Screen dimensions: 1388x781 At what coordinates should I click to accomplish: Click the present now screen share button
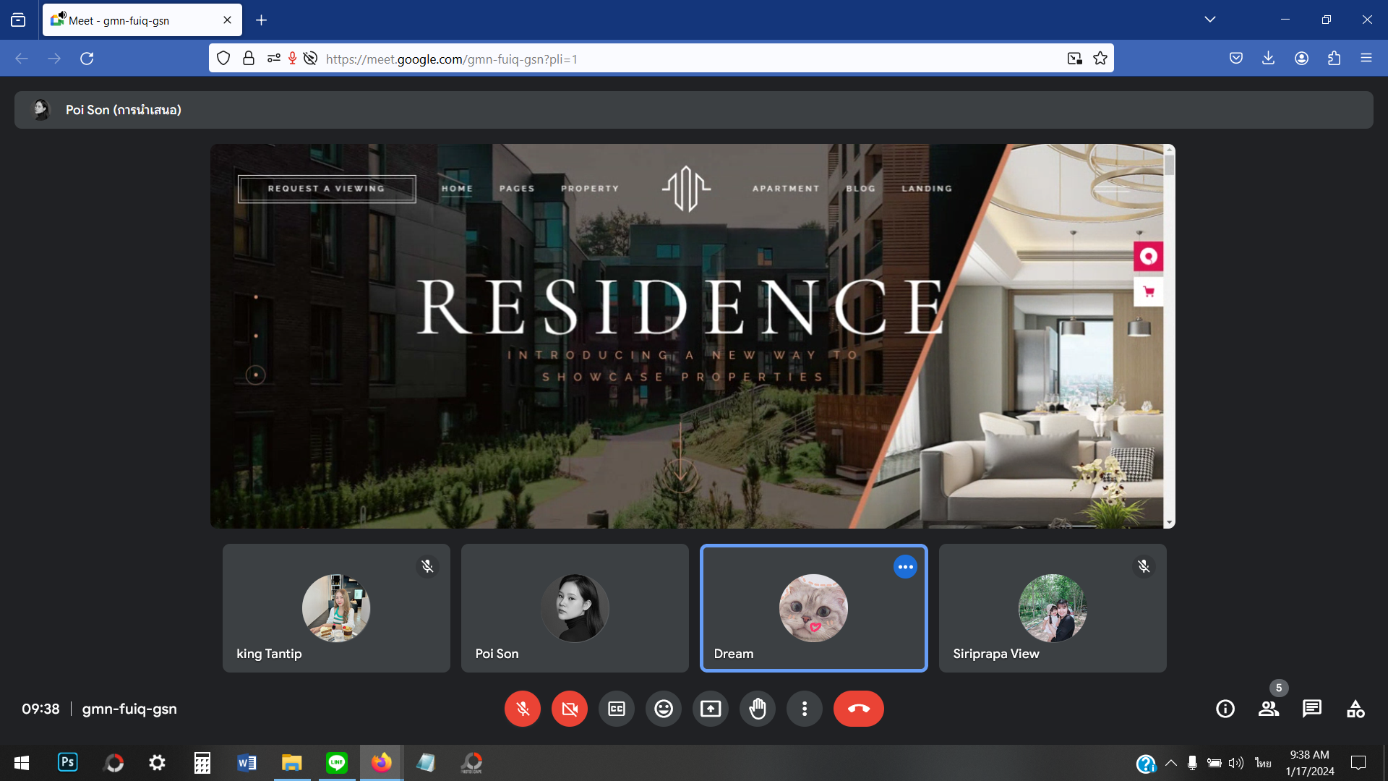click(710, 709)
